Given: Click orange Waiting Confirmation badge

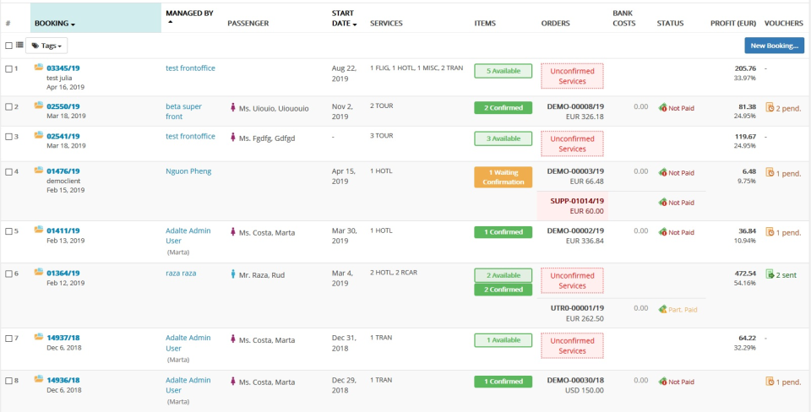Looking at the screenshot, I should 503,176.
